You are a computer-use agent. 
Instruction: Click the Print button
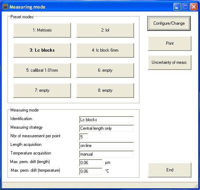[x=170, y=43]
